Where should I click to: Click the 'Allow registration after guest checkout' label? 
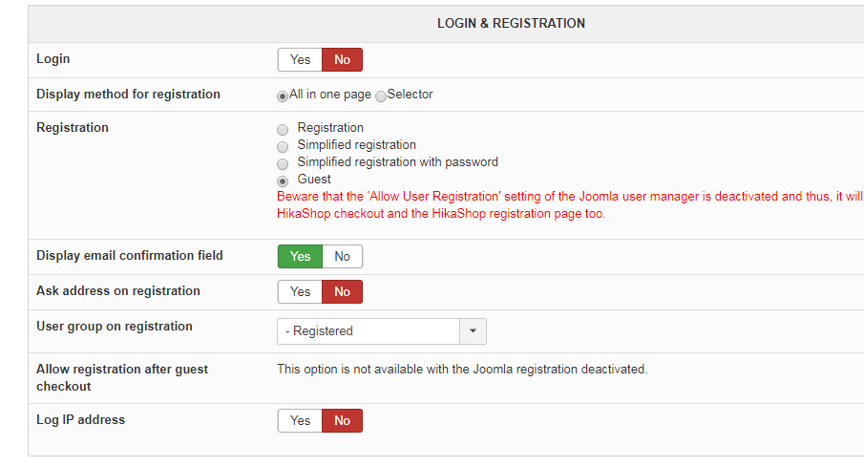[x=121, y=377]
